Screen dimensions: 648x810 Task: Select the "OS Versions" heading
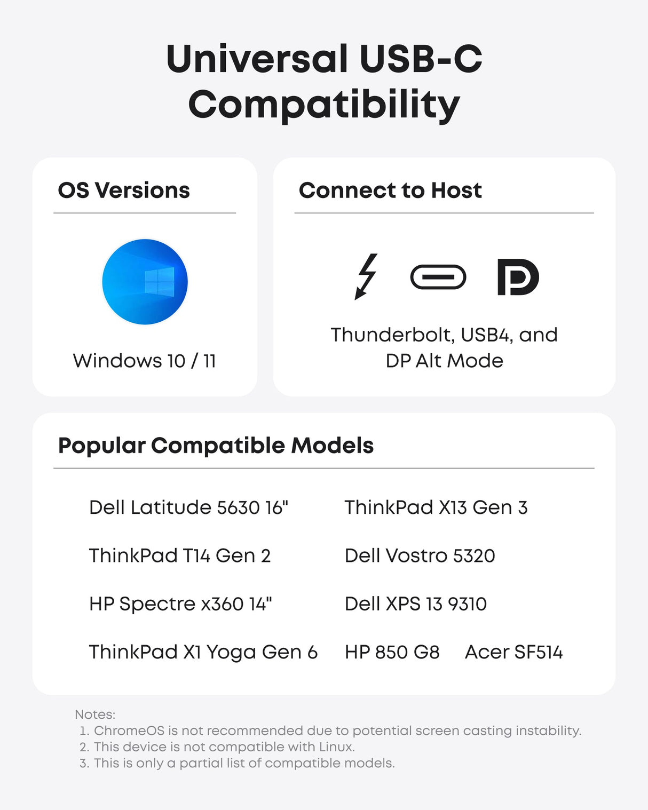pos(124,190)
